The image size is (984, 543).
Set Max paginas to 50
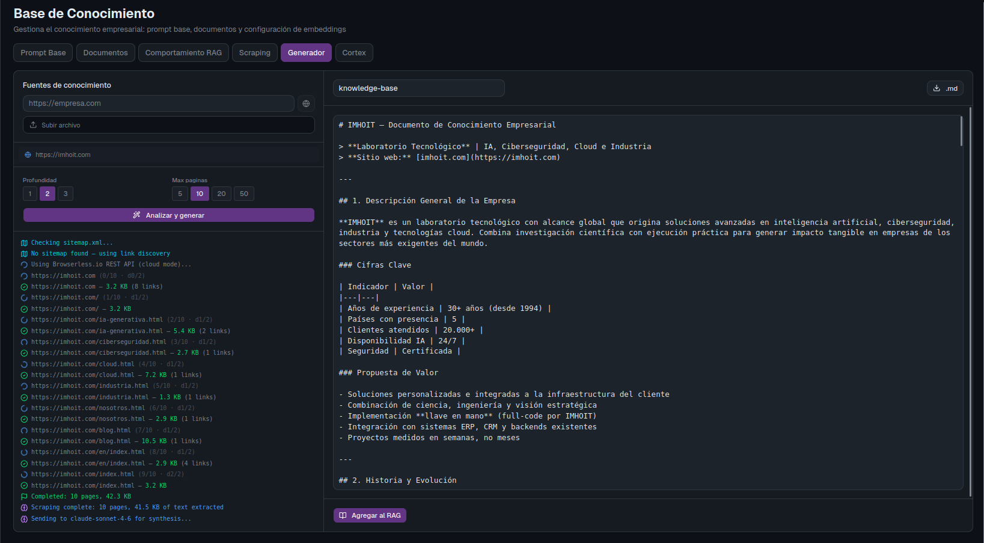point(244,194)
